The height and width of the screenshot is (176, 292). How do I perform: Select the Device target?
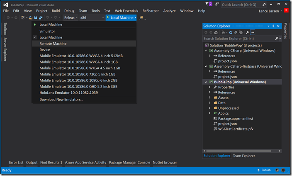(x=84, y=49)
